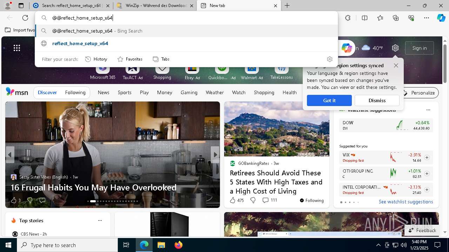Toggle Following for GOBankingRates
Image resolution: width=449 pixels, height=252 pixels.
click(311, 200)
